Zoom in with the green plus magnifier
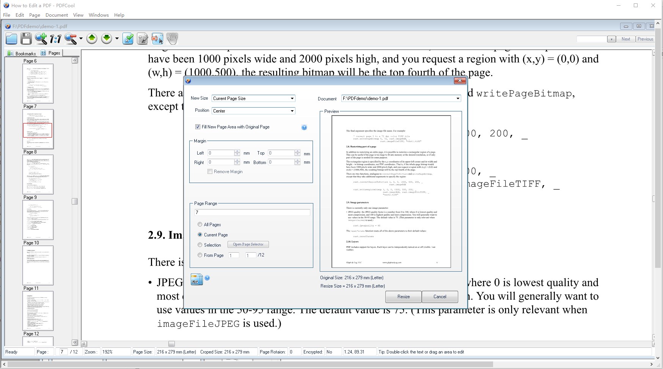Screen dimensions: 663x369 41,39
